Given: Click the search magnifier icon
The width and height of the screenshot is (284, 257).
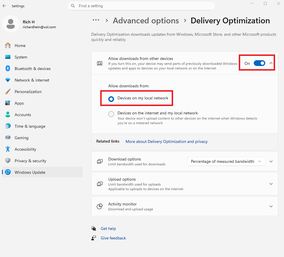Looking at the screenshot, I should [x=73, y=6].
